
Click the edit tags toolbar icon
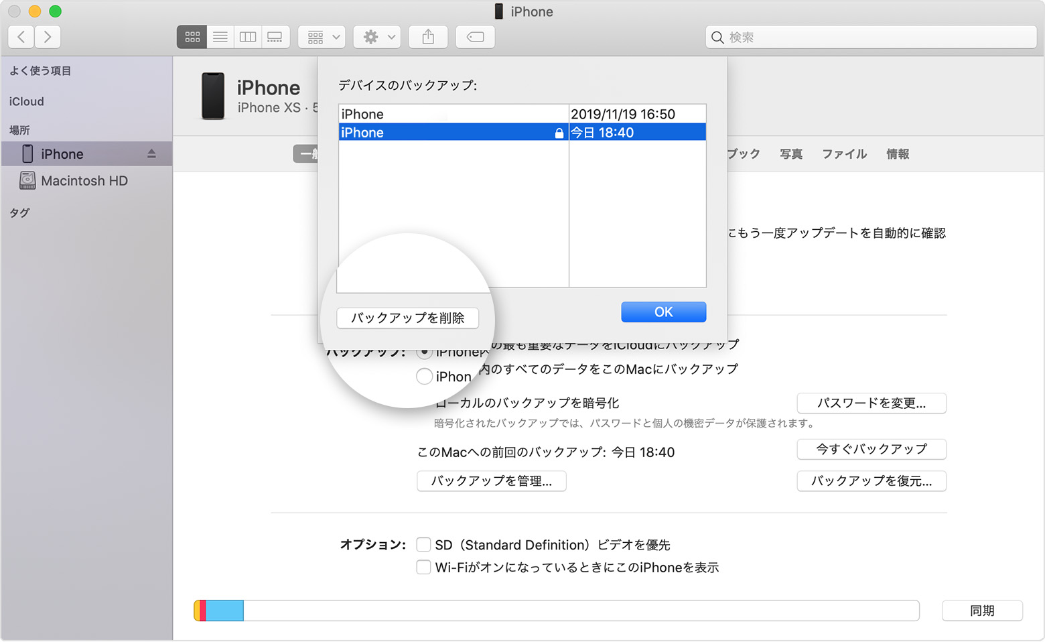pyautogui.click(x=476, y=37)
